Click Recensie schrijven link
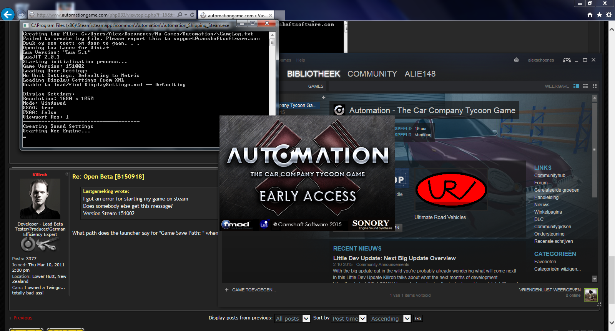Screen dimensions: 615x331 (553, 241)
